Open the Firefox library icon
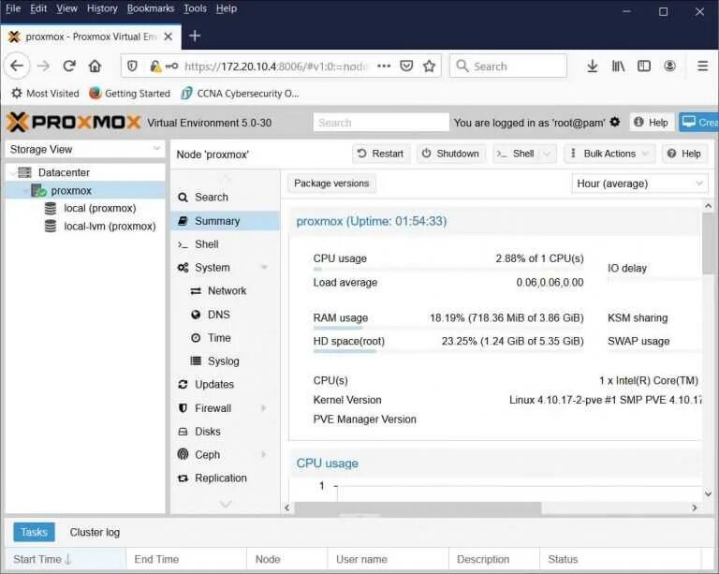 (x=618, y=66)
